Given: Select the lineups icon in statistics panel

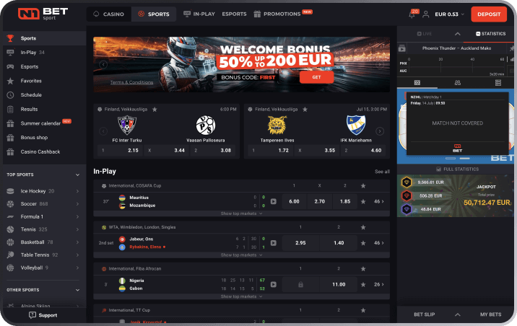Looking at the screenshot, I should 458,82.
